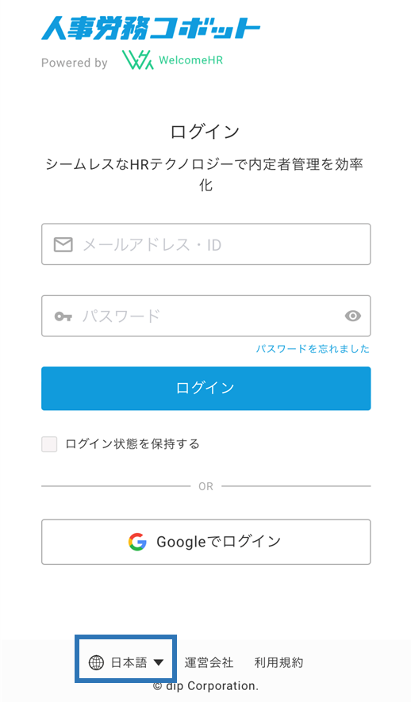The height and width of the screenshot is (702, 411).
Task: Click the blue ログイン button
Action: [206, 388]
